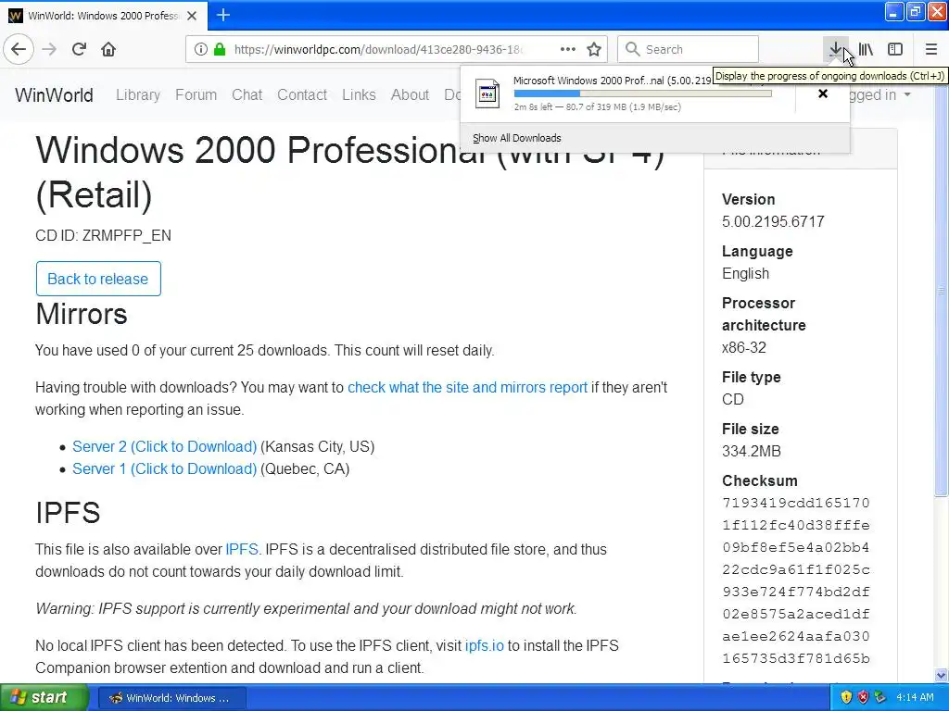Open the About nav item
The width and height of the screenshot is (949, 711).
(x=410, y=95)
